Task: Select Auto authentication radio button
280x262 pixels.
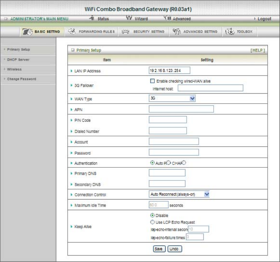Action: coord(152,163)
